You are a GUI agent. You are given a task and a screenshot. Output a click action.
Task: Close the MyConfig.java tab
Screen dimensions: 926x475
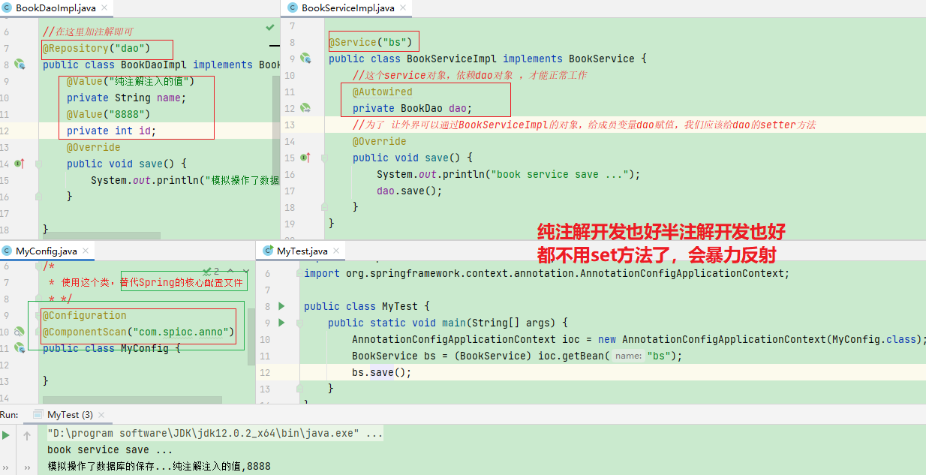(x=84, y=251)
